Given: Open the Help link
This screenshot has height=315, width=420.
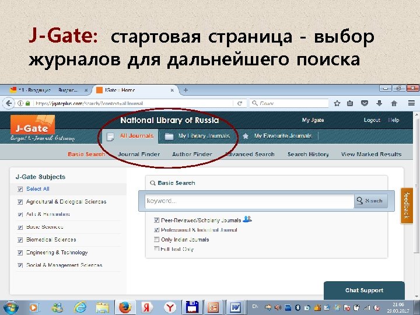Looking at the screenshot, I should click(x=394, y=120).
